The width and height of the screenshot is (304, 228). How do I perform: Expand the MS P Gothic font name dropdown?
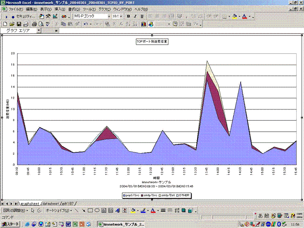pyautogui.click(x=109, y=16)
